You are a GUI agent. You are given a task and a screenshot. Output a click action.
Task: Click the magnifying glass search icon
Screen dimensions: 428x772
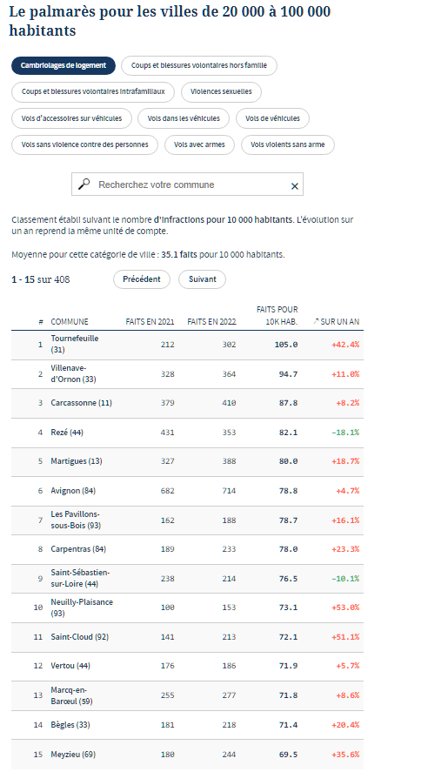click(x=84, y=185)
